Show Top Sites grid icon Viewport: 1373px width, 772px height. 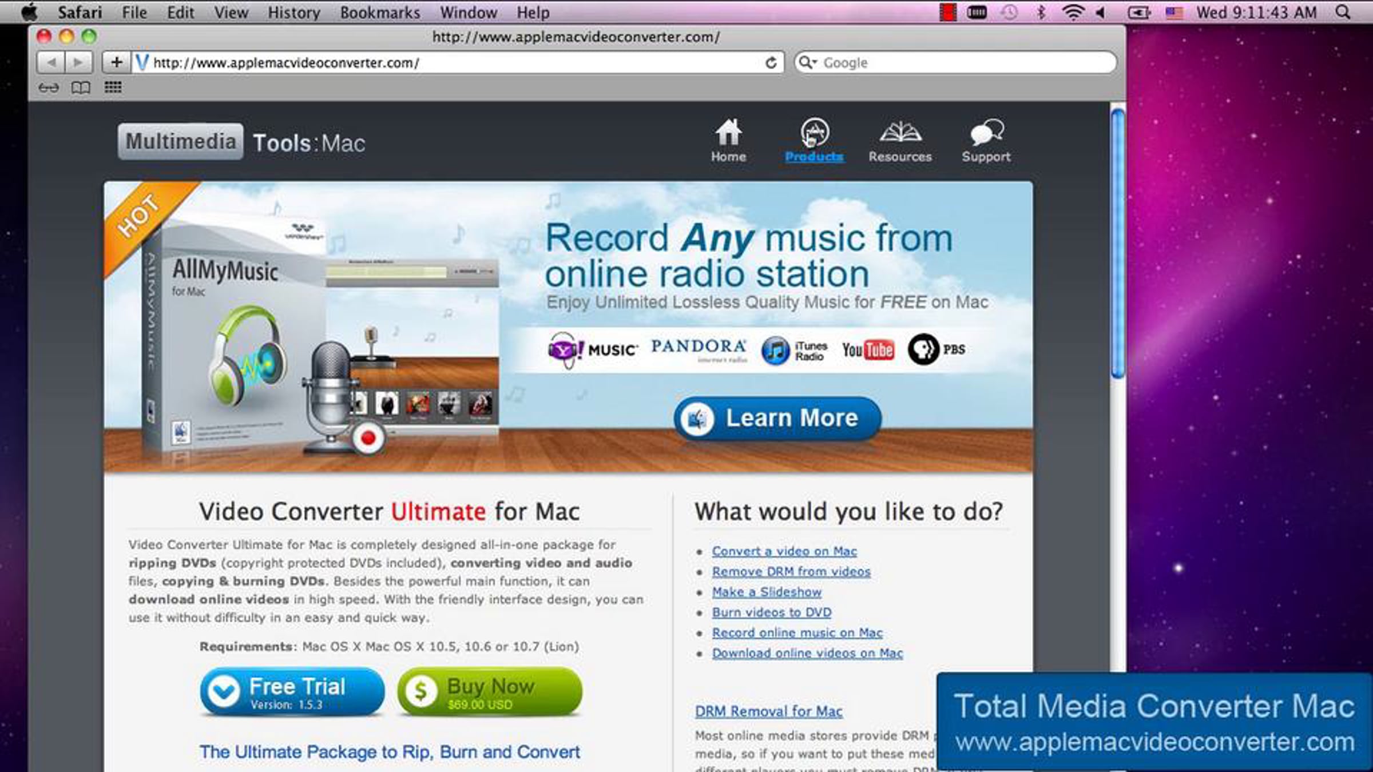coord(113,87)
